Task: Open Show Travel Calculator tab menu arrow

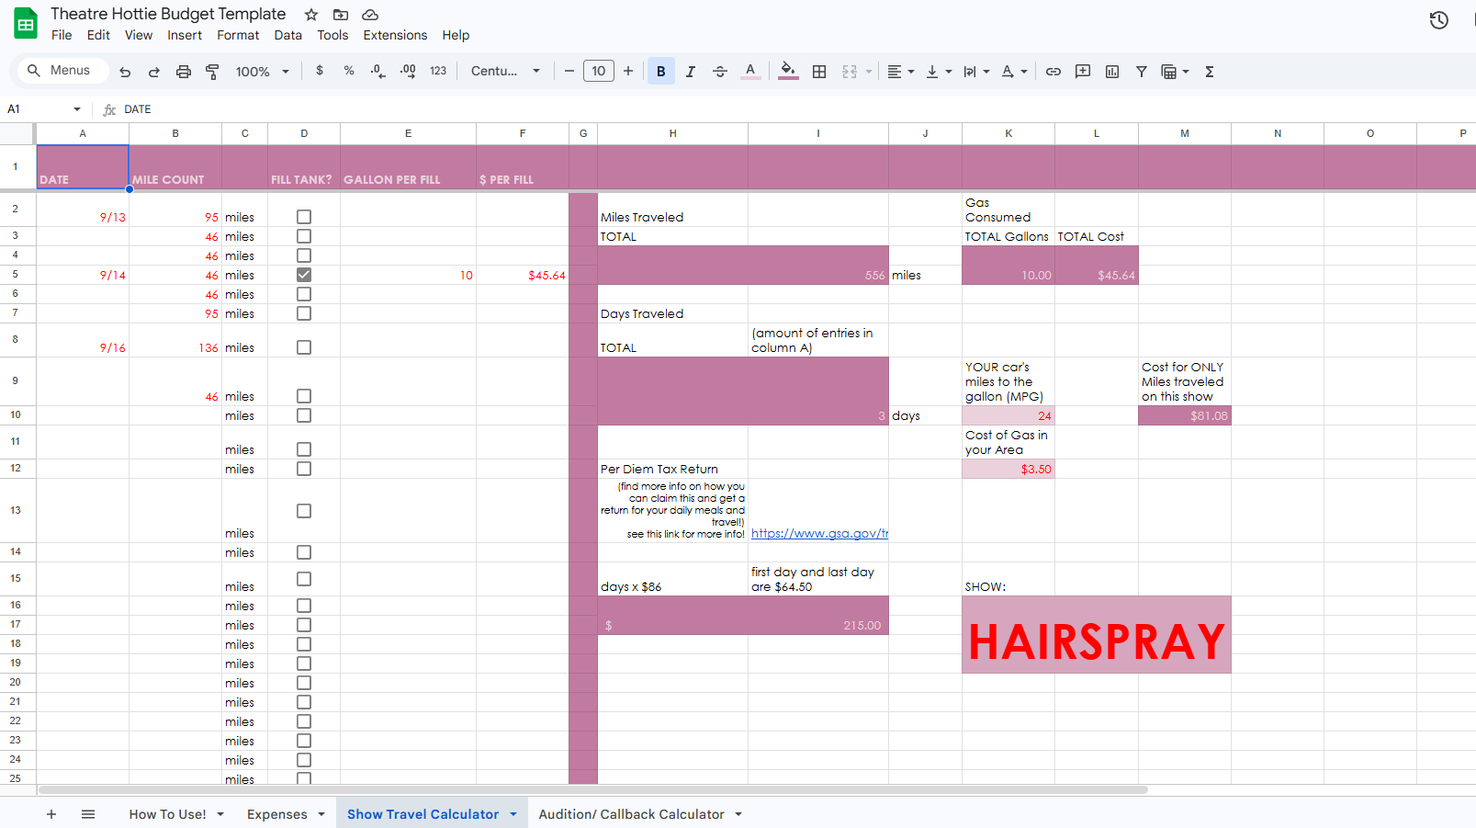Action: 513,814
